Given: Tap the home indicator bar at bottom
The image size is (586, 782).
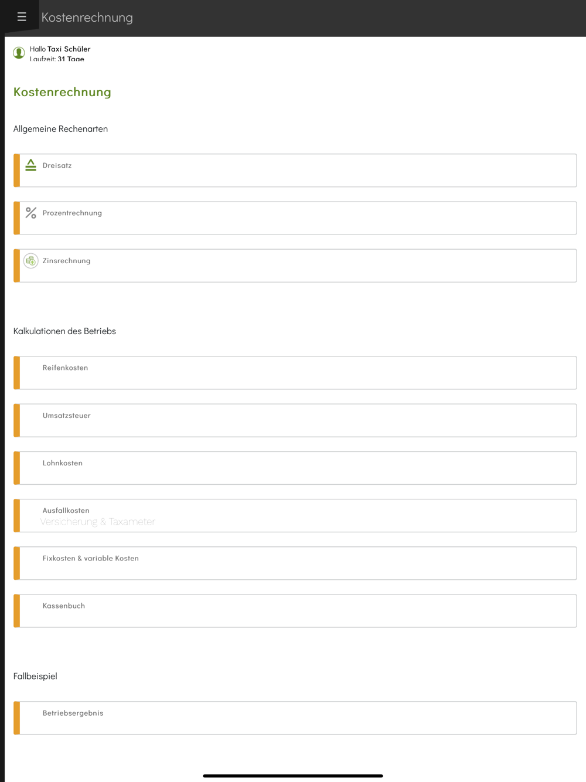Looking at the screenshot, I should pos(293,776).
